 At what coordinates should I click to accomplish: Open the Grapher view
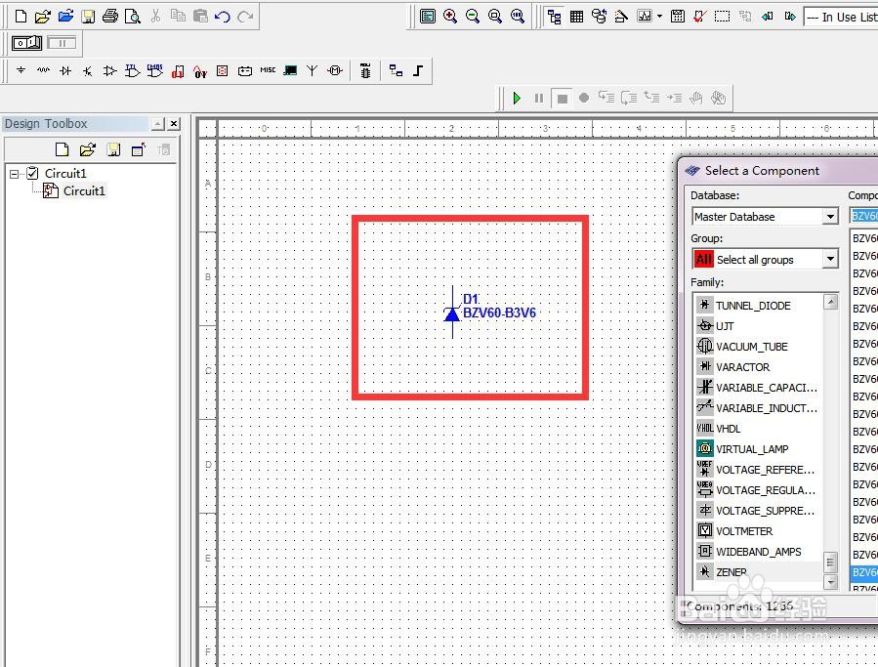(645, 17)
